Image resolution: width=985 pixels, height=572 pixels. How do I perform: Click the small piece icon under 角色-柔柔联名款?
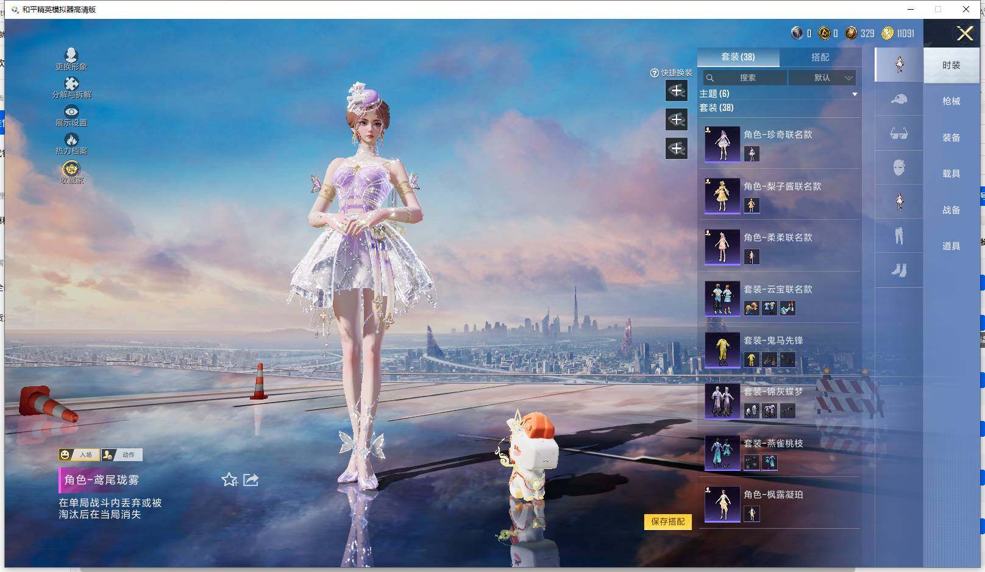click(x=752, y=256)
